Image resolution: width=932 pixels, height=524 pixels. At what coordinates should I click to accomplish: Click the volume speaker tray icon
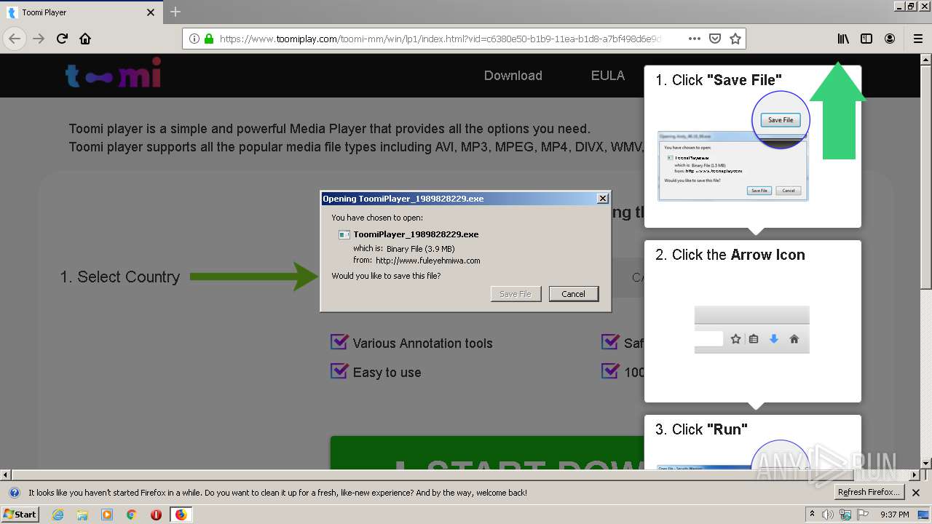pyautogui.click(x=829, y=515)
